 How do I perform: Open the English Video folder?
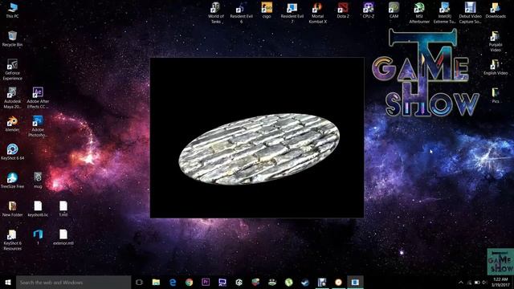pos(496,67)
